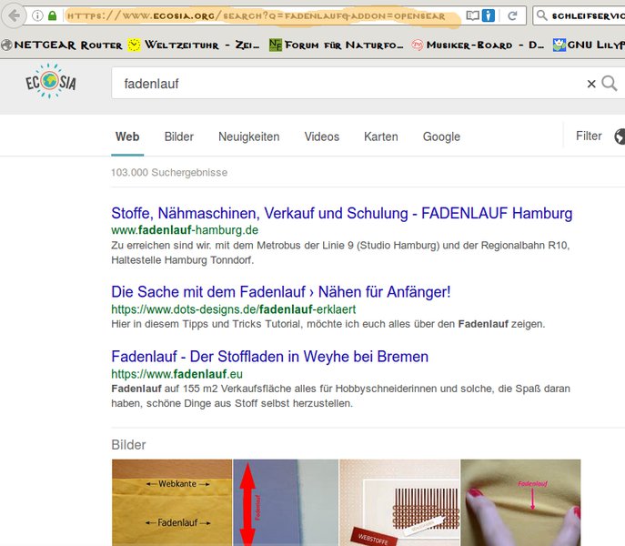Select the Web results tab
This screenshot has width=625, height=546.
(x=127, y=136)
